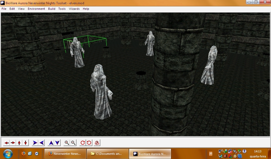Image resolution: width=271 pixels, height=159 pixels.
Task: Click the red pan camera right arrow
Action: [13, 143]
